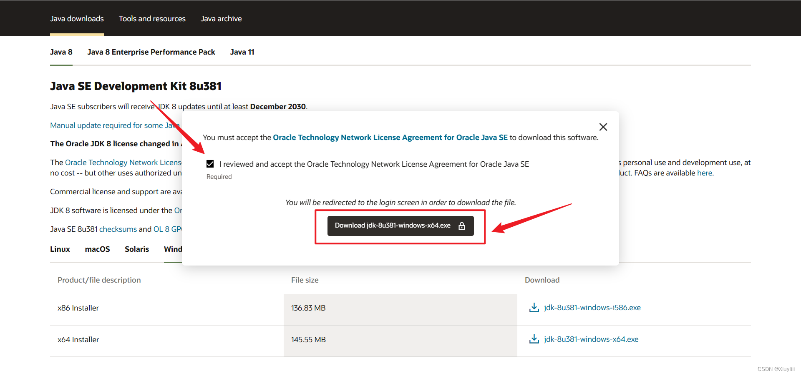Click the 'Product/file description' column header

(x=99, y=280)
